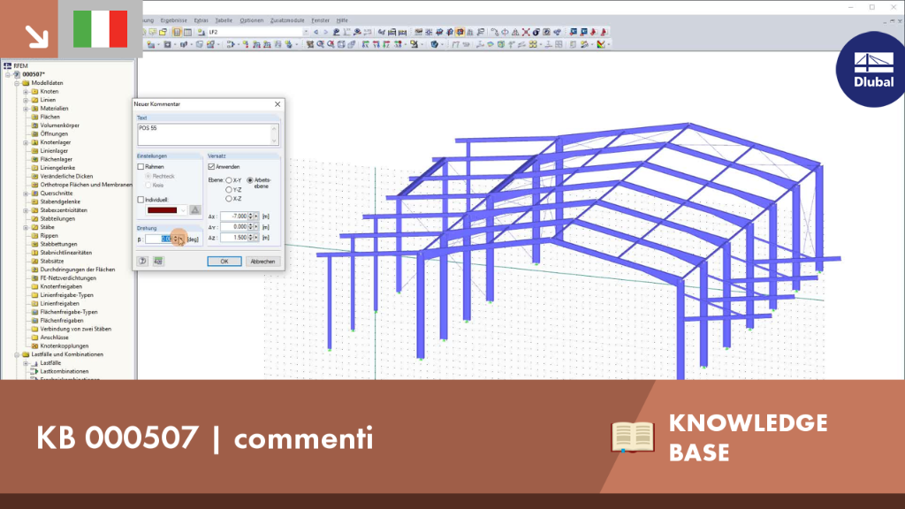Open the Zusatzmodule menu

287,20
